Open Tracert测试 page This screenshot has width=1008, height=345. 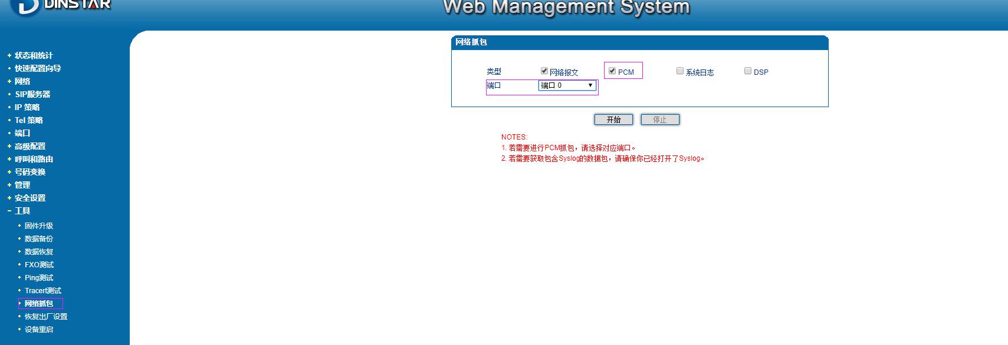(x=43, y=291)
